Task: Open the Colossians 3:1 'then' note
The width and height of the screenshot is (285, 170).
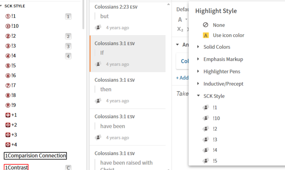Action: (x=127, y=90)
